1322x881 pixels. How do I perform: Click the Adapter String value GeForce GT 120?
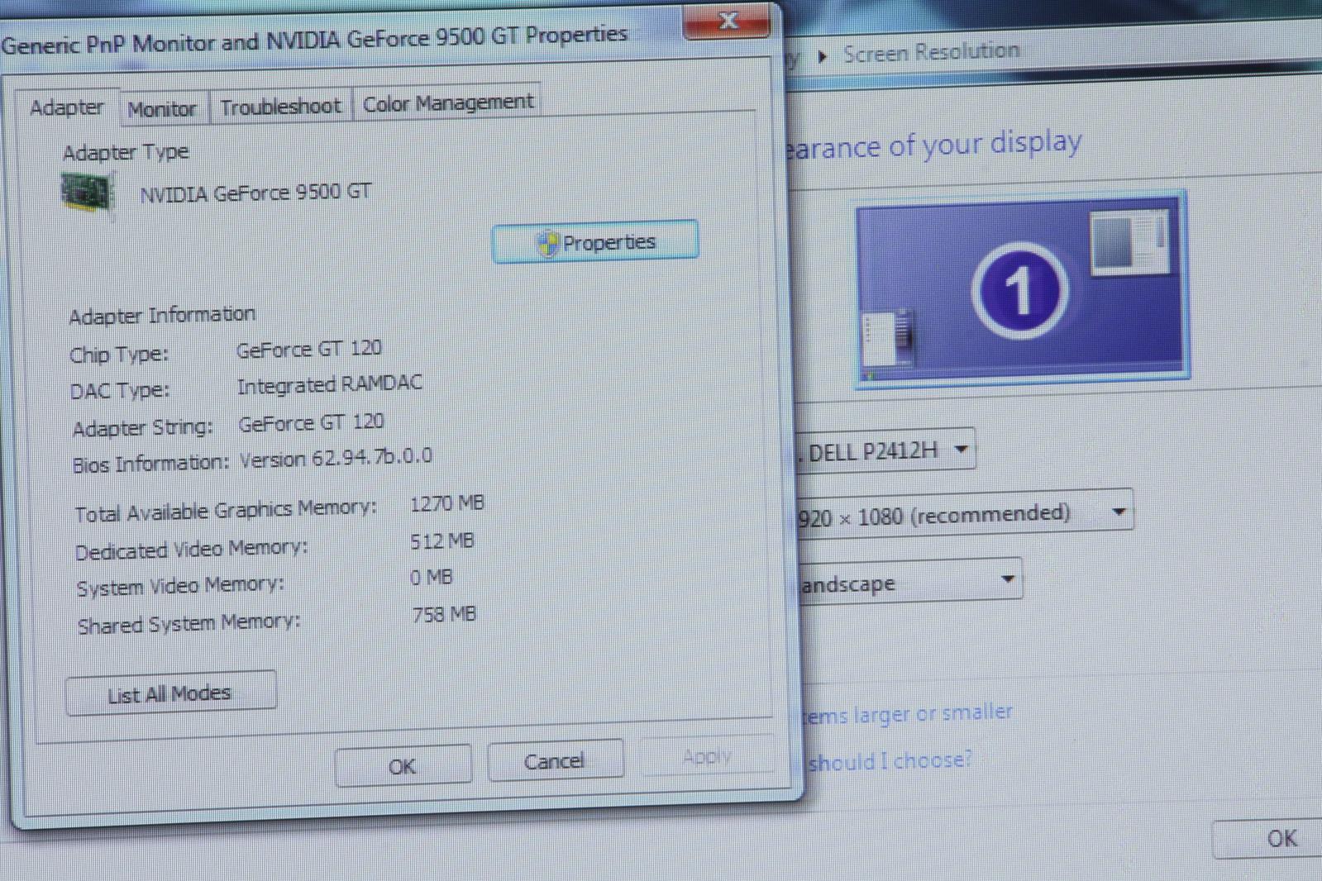[x=311, y=422]
